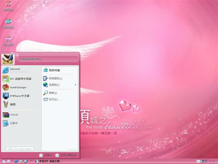The width and height of the screenshot is (218, 164).
Task: Expand the 连接到(T) submenu arrow
Action: pos(76,85)
